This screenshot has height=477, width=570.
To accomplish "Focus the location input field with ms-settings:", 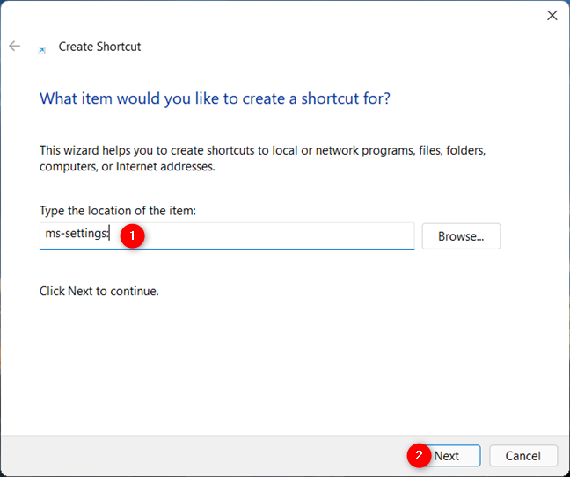I will point(227,236).
